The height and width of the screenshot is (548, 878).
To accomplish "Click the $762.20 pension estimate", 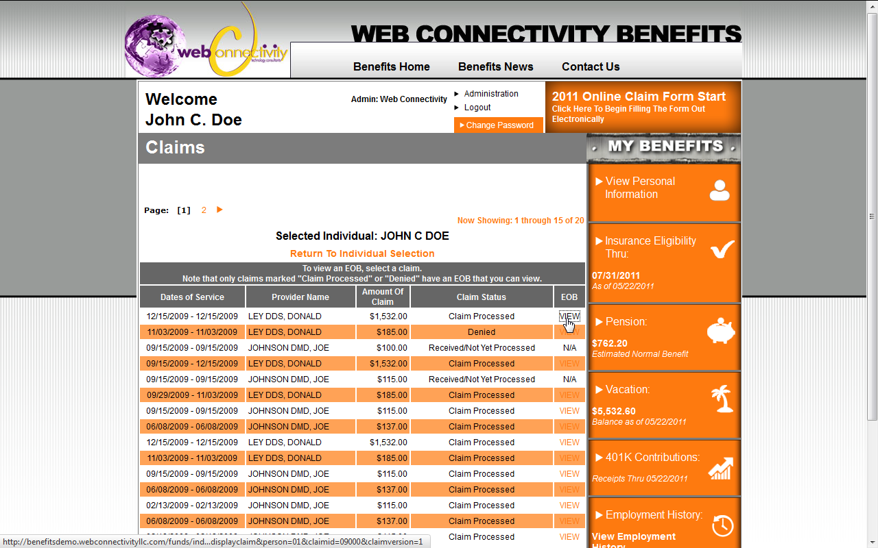I will 610,343.
